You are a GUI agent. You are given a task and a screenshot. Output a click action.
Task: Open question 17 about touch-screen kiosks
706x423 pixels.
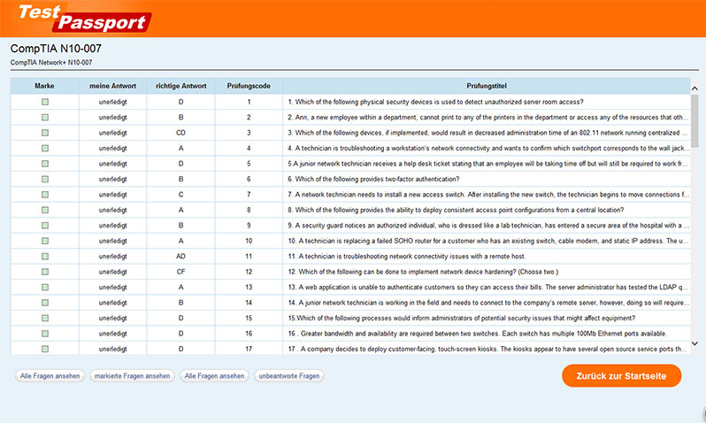(487, 349)
